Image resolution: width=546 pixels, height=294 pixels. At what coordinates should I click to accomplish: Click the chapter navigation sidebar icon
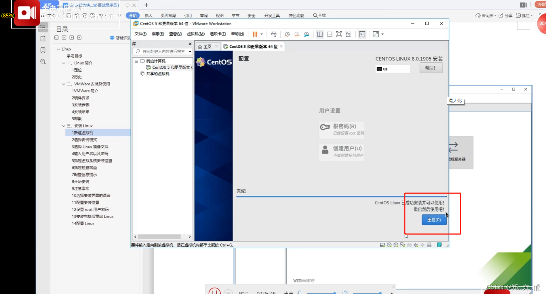(43, 38)
